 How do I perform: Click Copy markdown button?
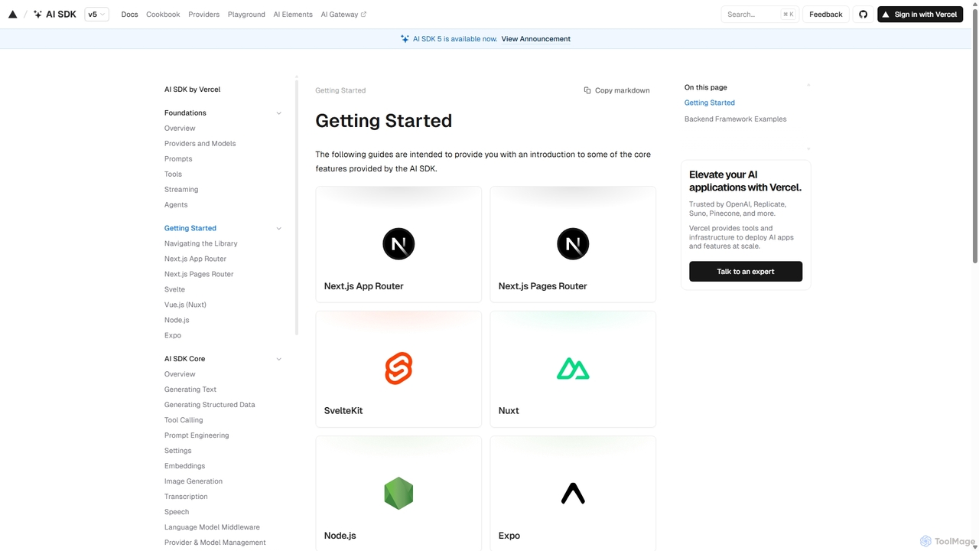(616, 90)
